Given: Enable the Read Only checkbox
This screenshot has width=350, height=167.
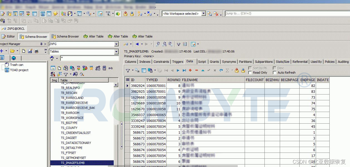Looking at the screenshot, I should [250, 73].
